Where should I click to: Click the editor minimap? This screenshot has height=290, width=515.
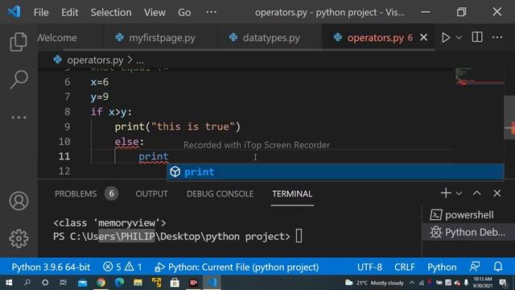point(480,77)
